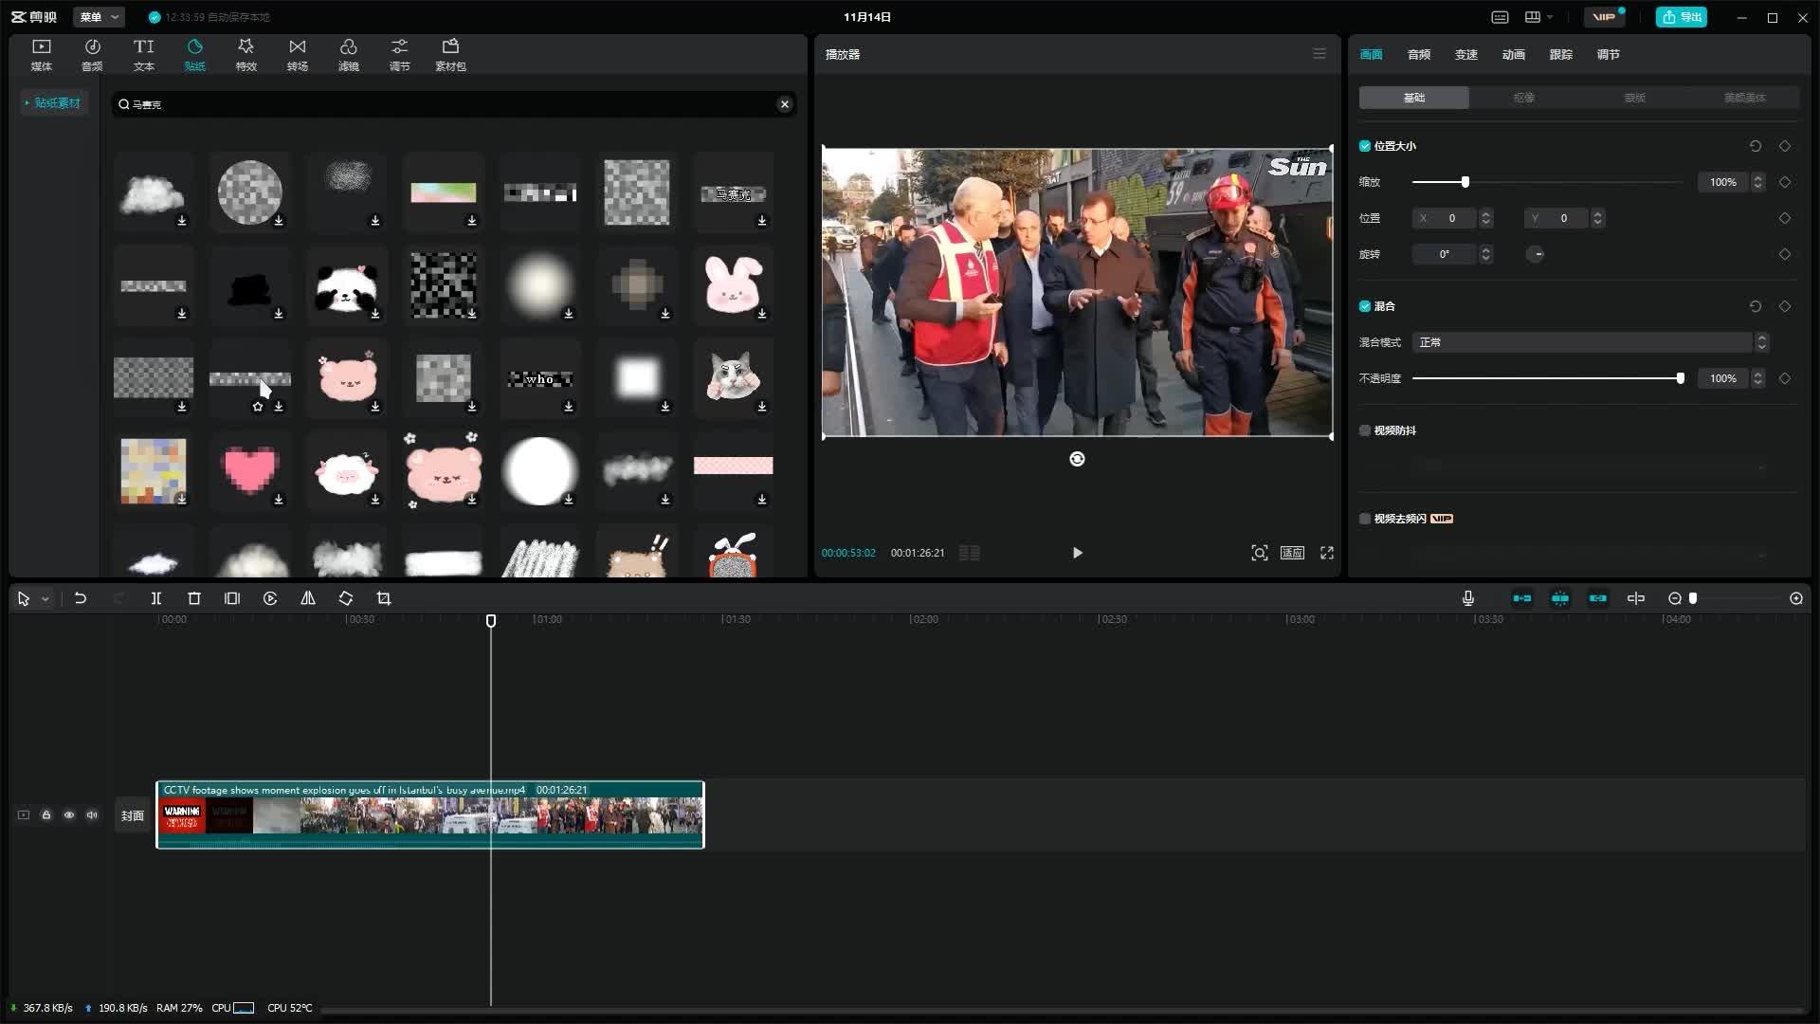Select the crop tool in timeline toolbar
This screenshot has width=1820, height=1024.
[384, 598]
